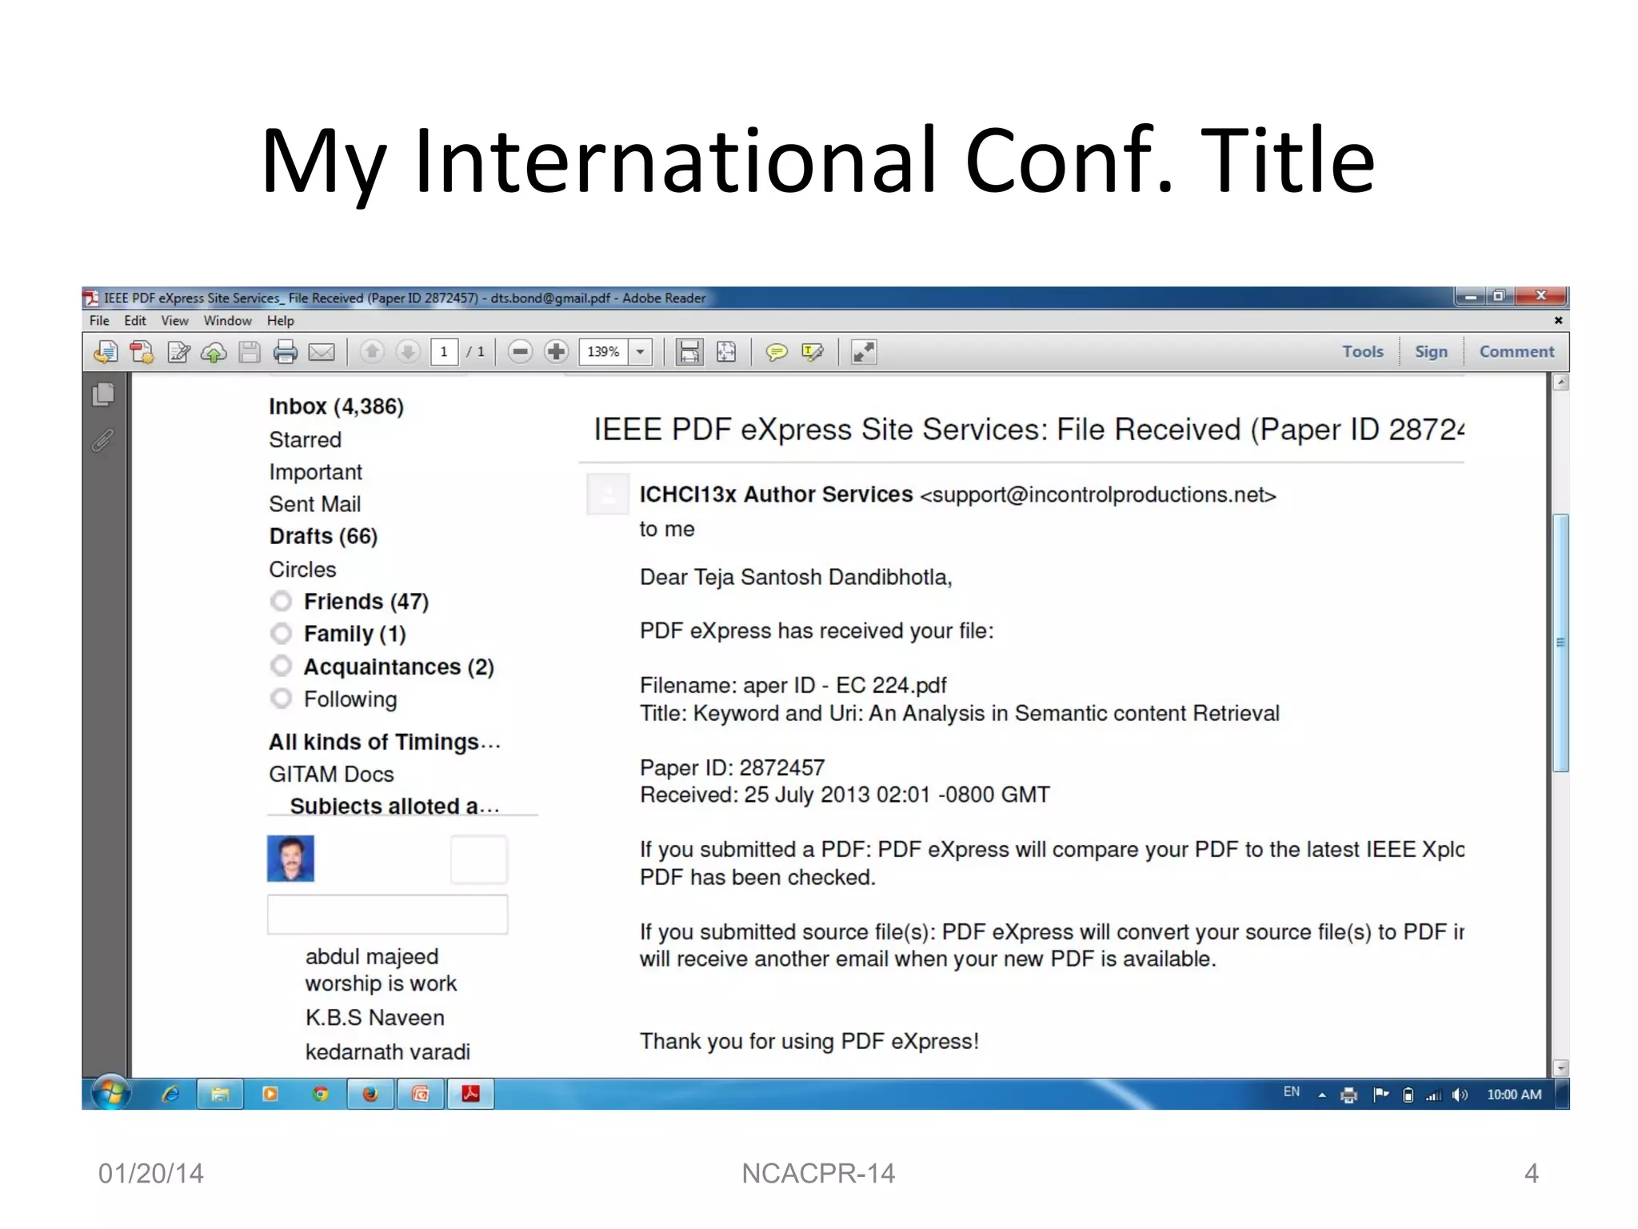Open Firefox from the taskbar
The height and width of the screenshot is (1229, 1638).
(370, 1094)
